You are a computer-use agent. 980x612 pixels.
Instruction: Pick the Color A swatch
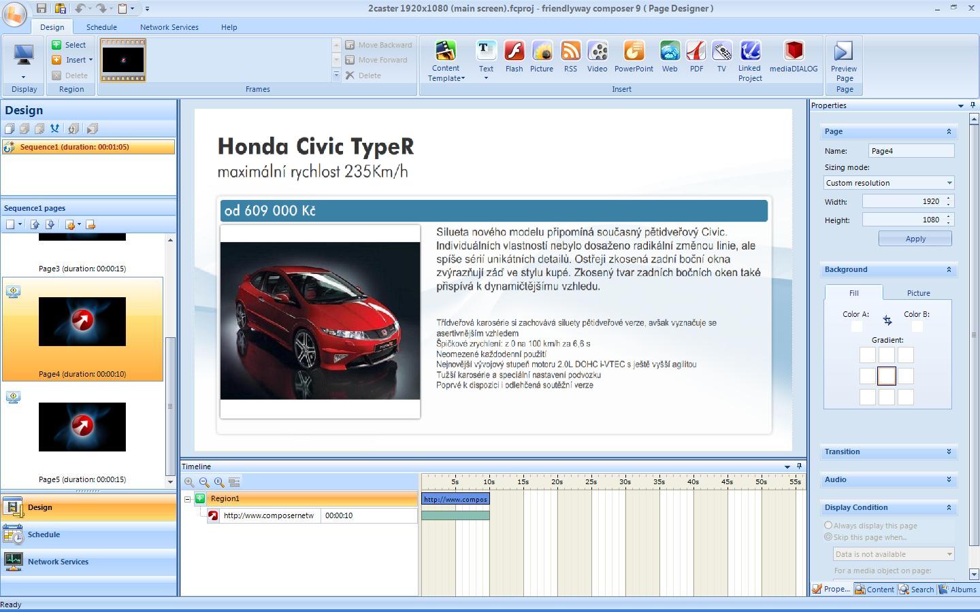[856, 326]
